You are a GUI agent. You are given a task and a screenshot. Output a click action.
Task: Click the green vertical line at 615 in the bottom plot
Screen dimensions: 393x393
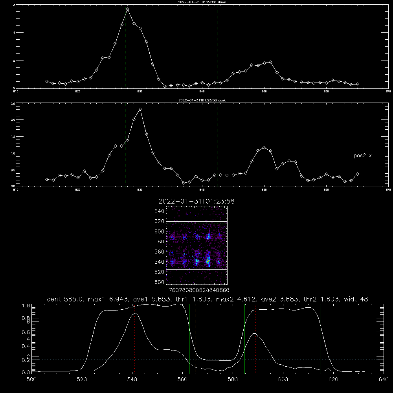point(321,338)
